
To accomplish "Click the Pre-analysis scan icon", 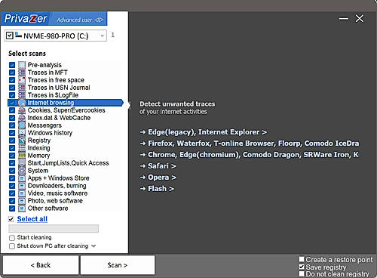I will pos(22,65).
